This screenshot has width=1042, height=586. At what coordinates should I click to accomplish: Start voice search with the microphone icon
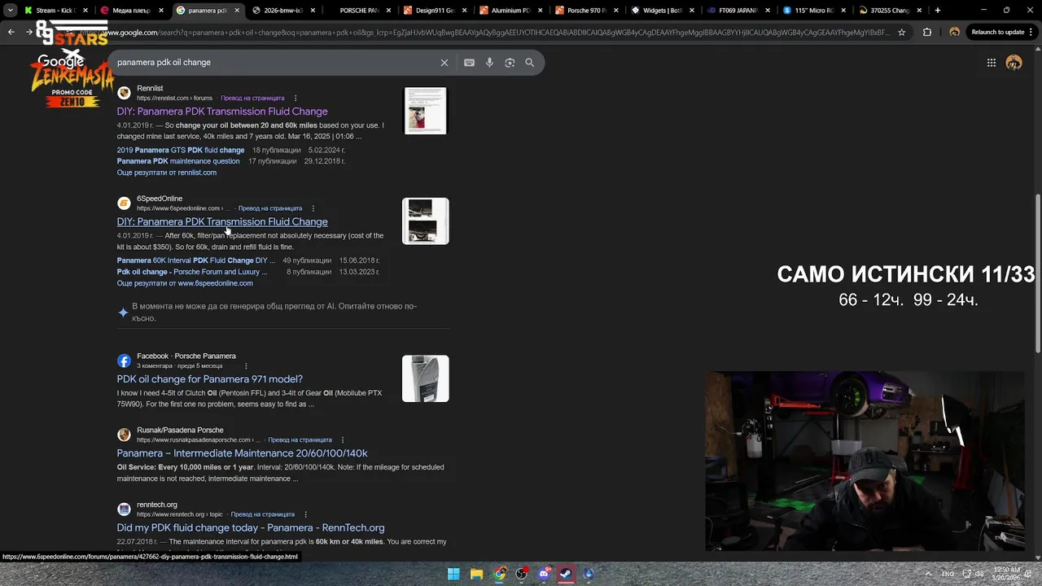pos(489,63)
